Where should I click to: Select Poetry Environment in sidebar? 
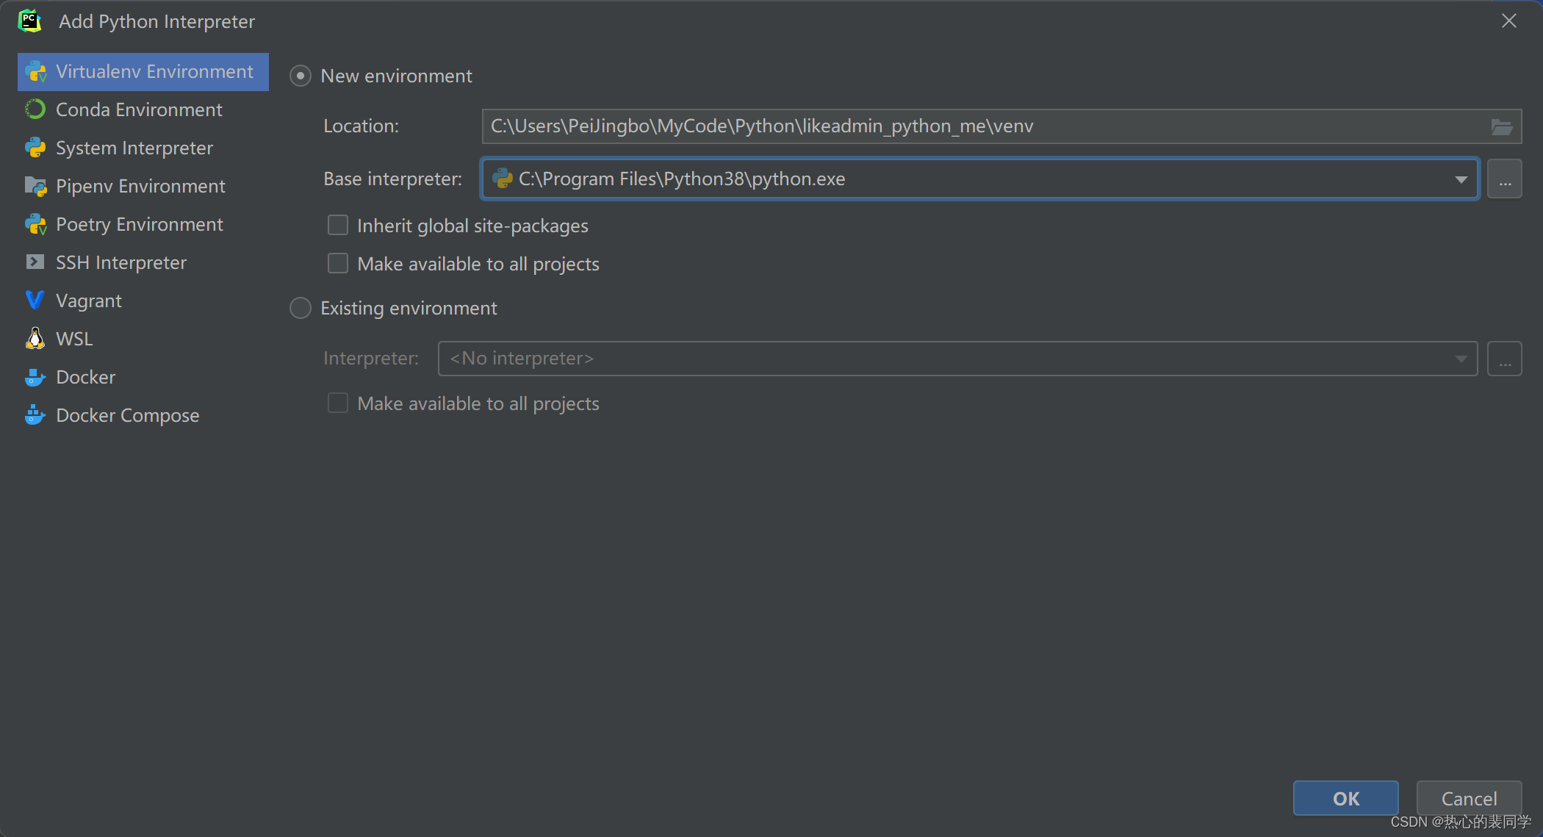click(143, 224)
